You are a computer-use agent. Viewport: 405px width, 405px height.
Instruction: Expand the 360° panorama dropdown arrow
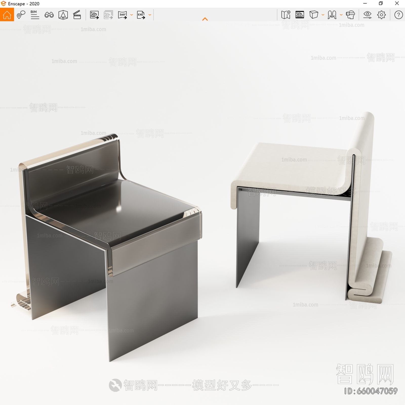pos(132,15)
